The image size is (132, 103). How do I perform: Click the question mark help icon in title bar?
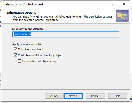click(112, 4)
